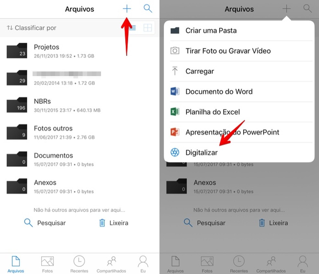Select Arquivos tab in left screen bottom bar
The width and height of the screenshot is (319, 274).
tap(16, 265)
